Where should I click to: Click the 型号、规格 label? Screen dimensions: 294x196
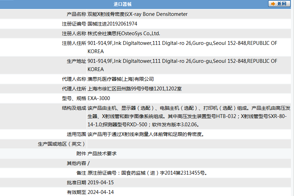74,98
